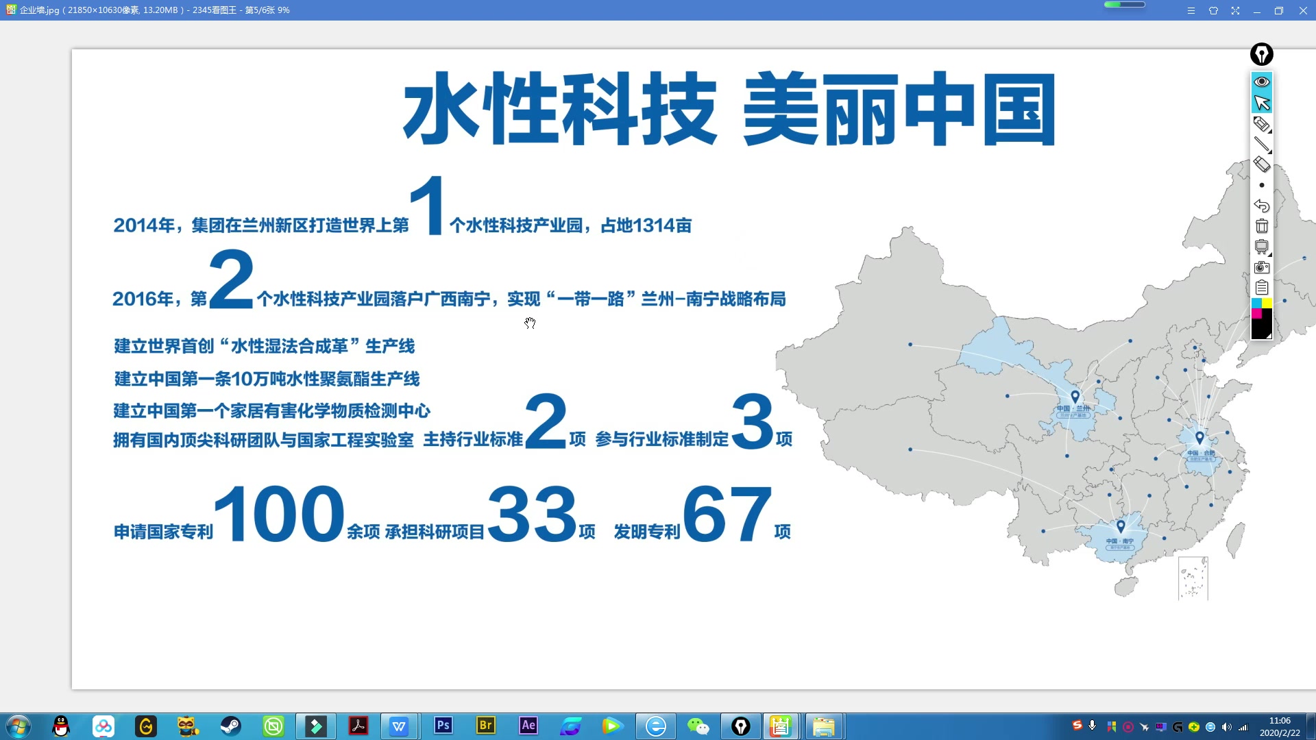This screenshot has width=1316, height=740.
Task: Launch Steam from taskbar
Action: point(231,726)
